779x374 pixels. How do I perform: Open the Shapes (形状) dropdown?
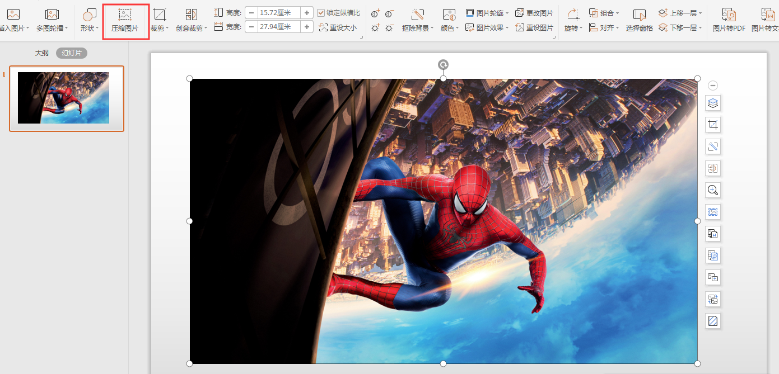(89, 20)
